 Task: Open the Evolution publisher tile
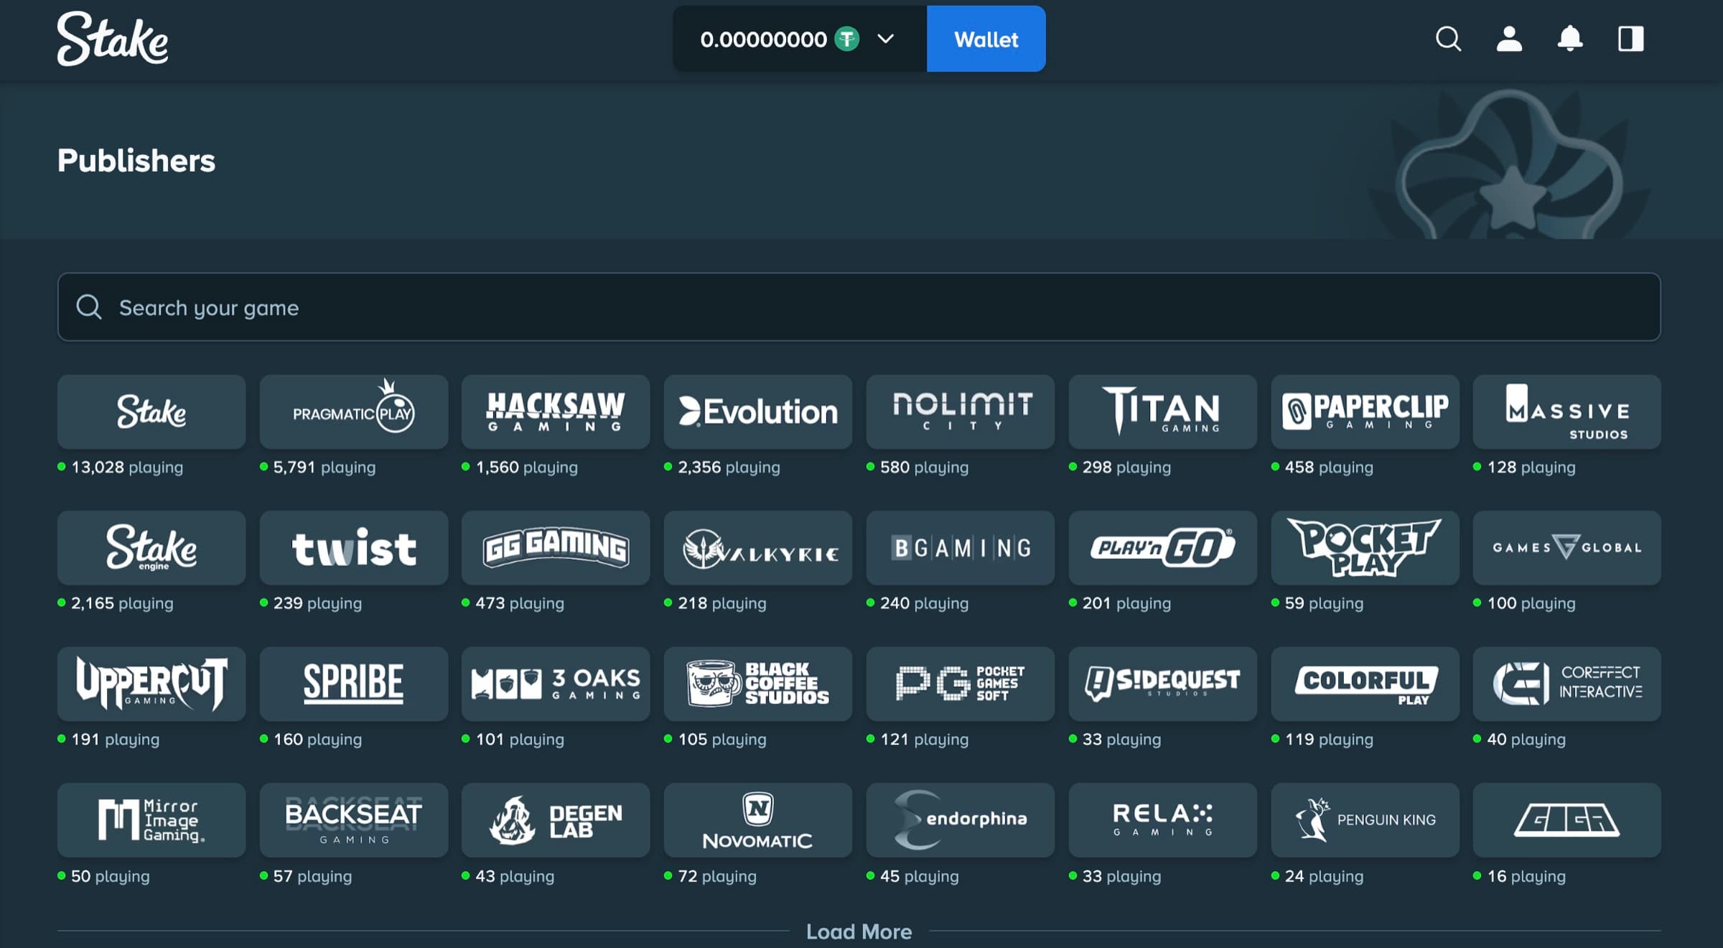coord(758,412)
